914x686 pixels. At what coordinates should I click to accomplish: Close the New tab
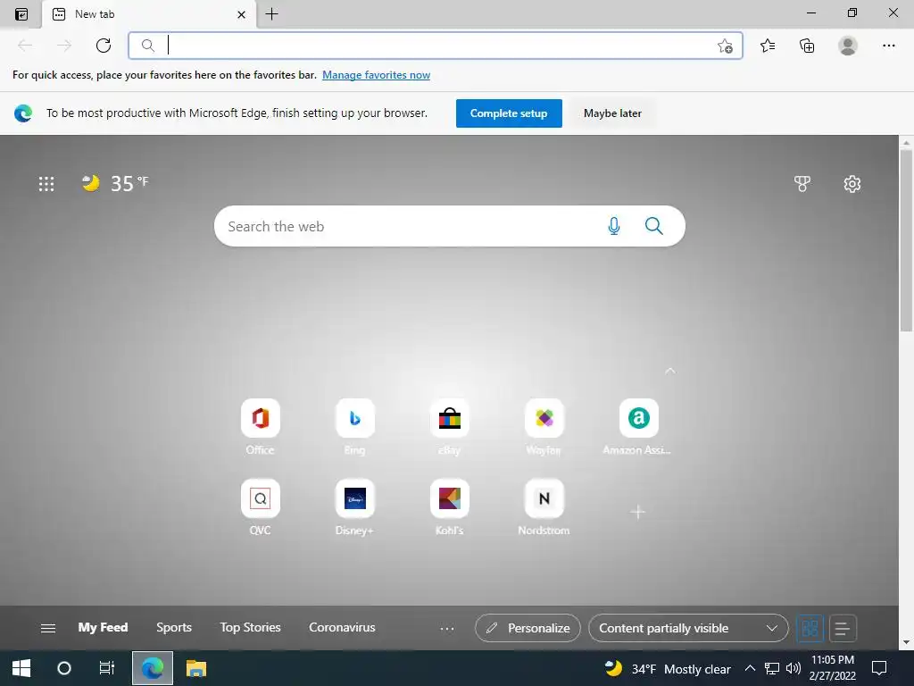[x=241, y=14]
